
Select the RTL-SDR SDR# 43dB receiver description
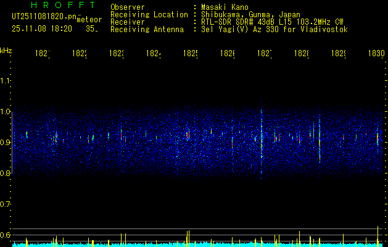point(272,22)
